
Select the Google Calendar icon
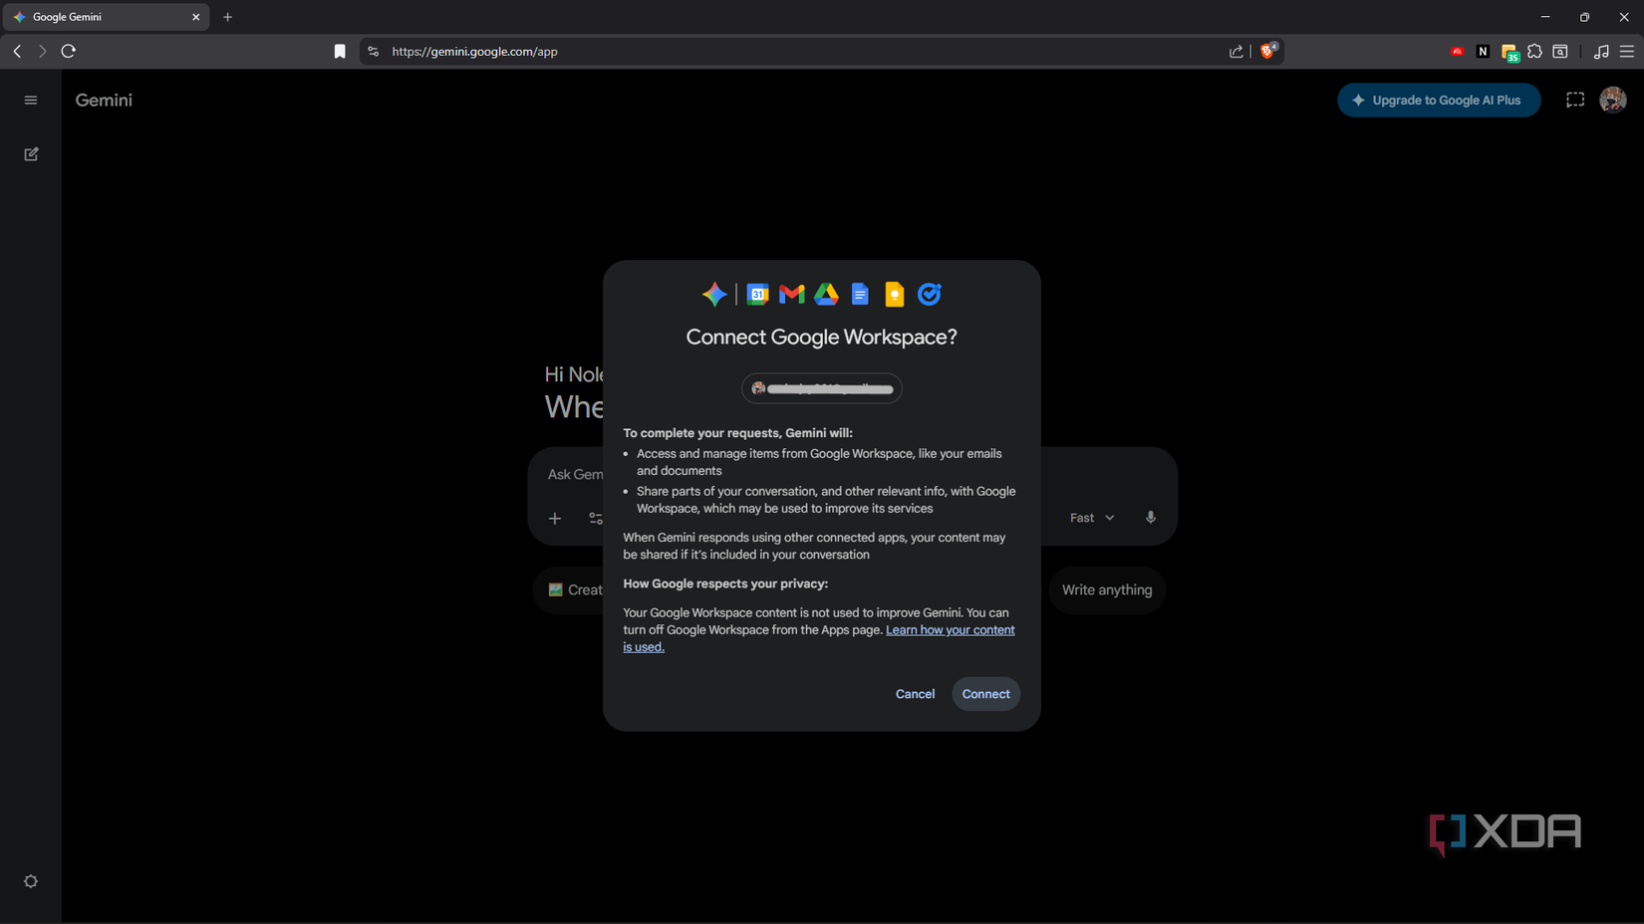pyautogui.click(x=757, y=294)
